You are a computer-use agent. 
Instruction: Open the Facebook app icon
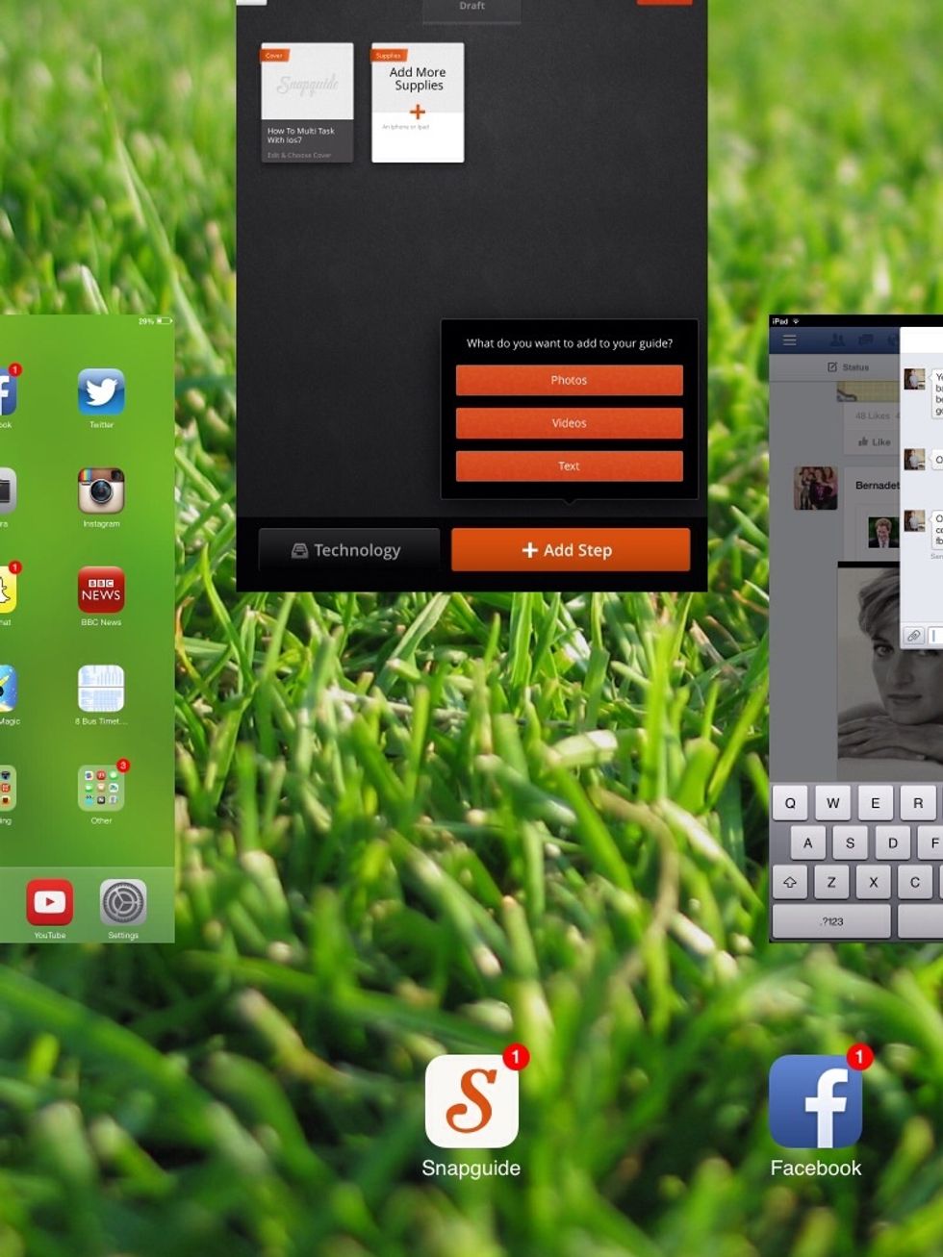click(x=815, y=1102)
